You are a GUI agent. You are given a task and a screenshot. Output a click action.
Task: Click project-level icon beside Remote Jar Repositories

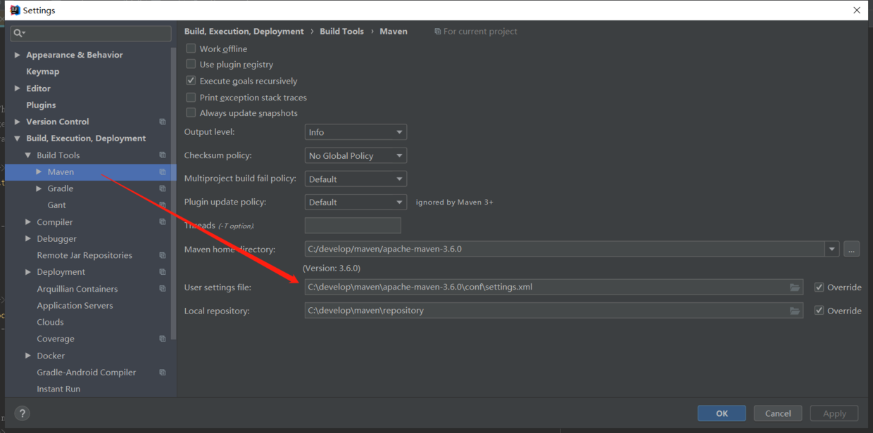coord(163,255)
